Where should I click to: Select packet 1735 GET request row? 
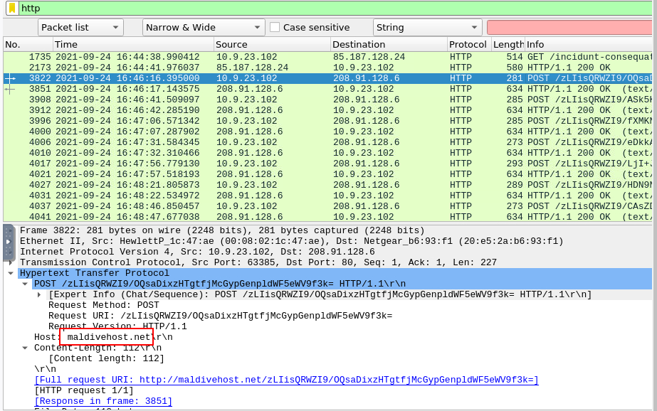coord(285,57)
